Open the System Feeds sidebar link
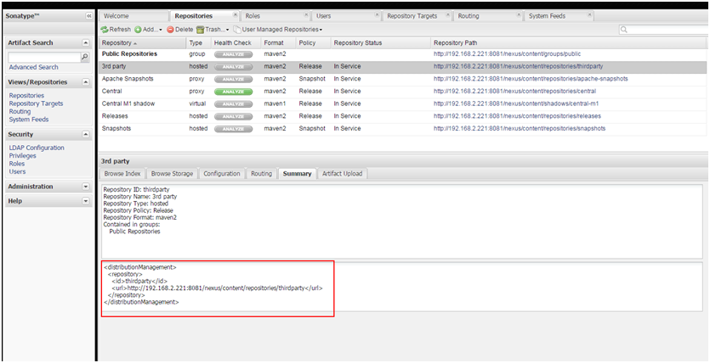Viewport: 710px width, 363px height. [x=29, y=120]
